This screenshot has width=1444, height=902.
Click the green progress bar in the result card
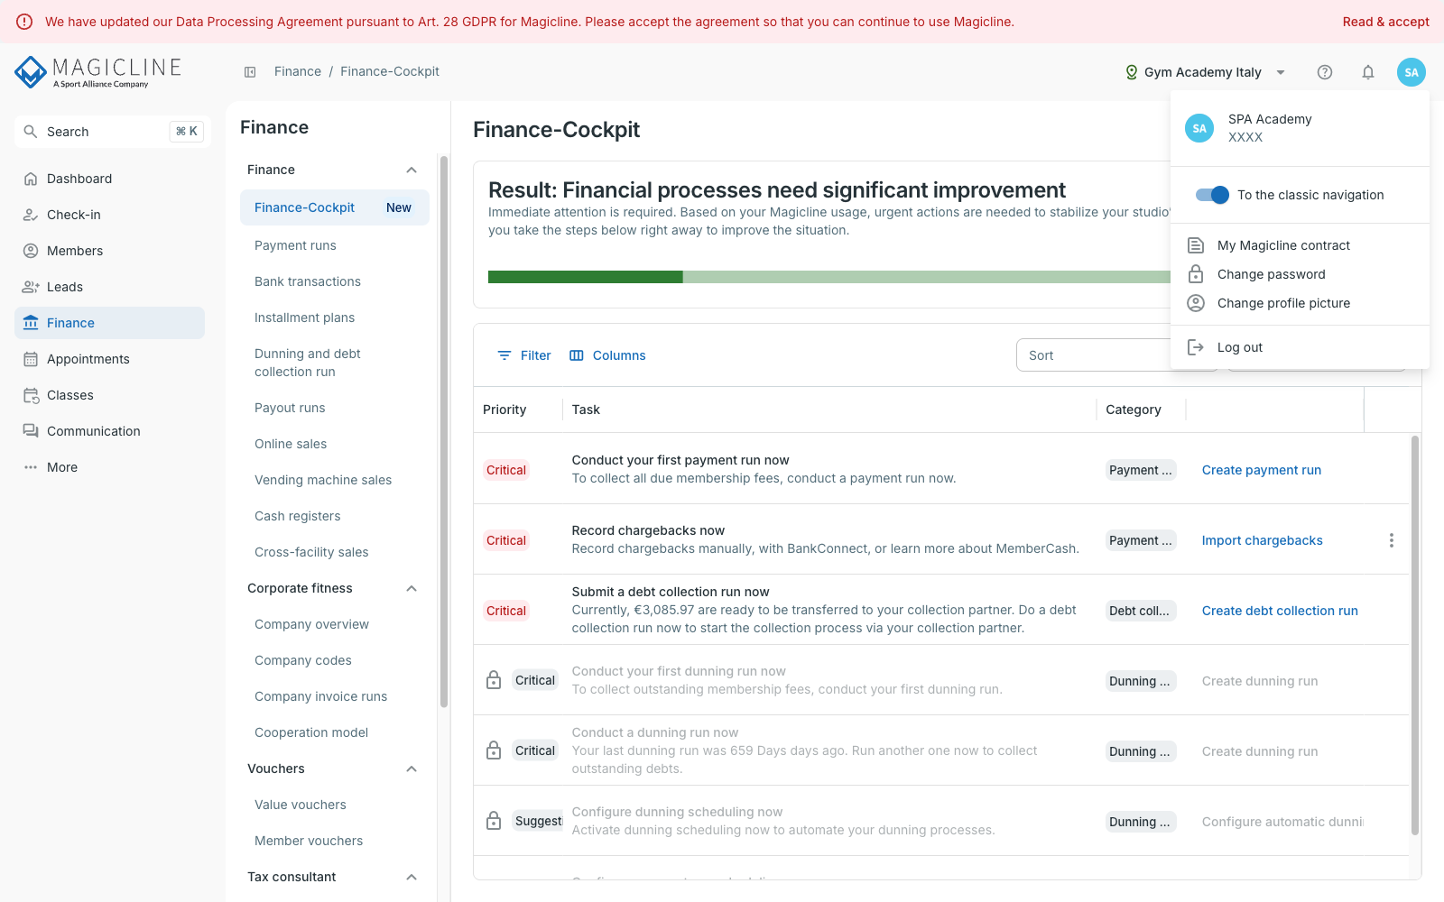(x=829, y=277)
